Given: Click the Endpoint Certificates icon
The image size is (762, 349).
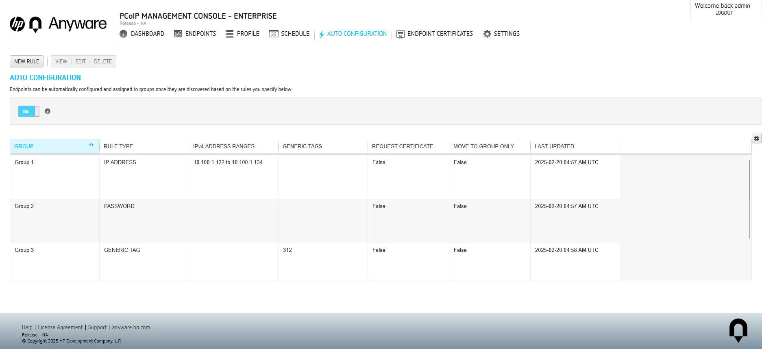Looking at the screenshot, I should point(401,34).
